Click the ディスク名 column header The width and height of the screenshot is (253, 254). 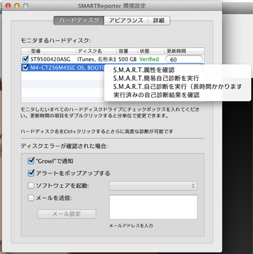click(x=96, y=51)
